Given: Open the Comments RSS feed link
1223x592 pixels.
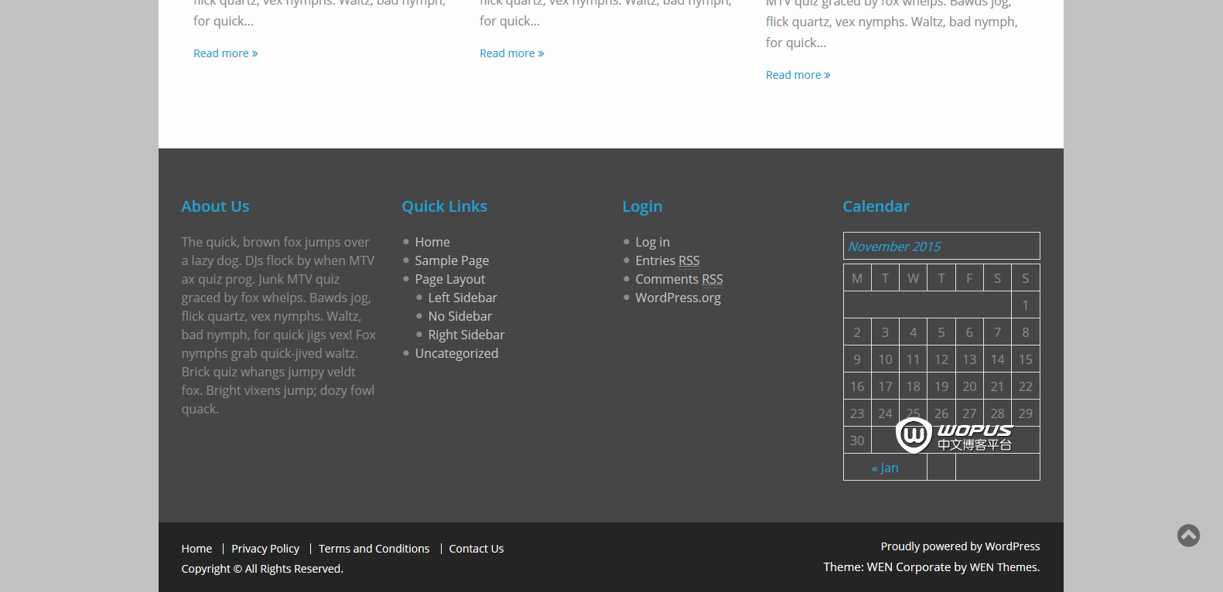Looking at the screenshot, I should (678, 279).
